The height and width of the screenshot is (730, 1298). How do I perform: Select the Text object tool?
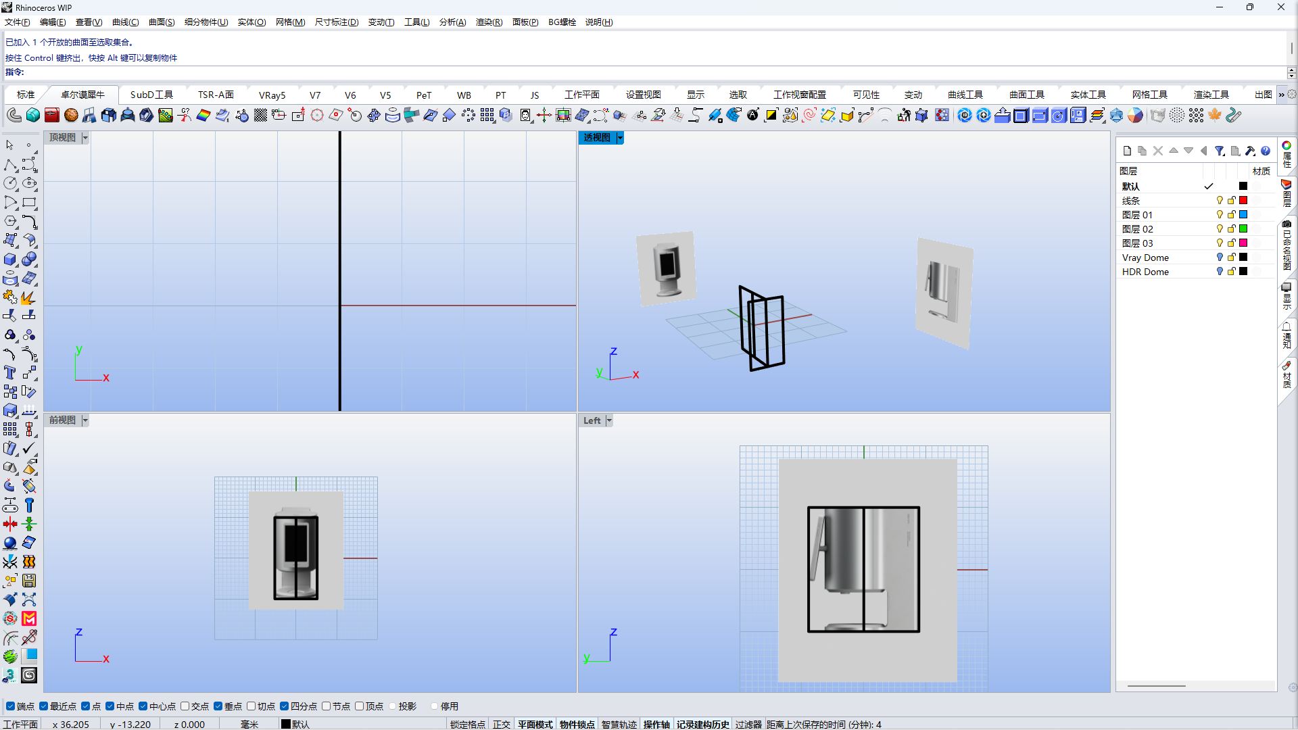10,372
